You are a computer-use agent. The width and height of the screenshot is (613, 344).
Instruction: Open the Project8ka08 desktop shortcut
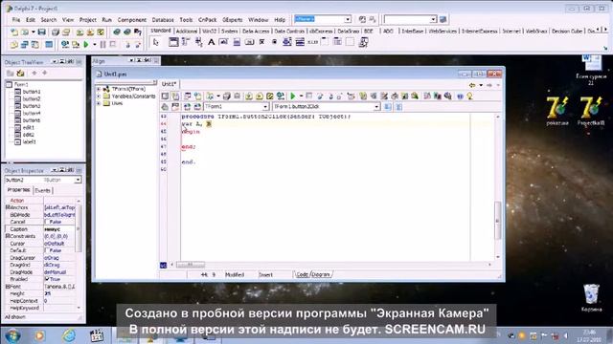[591, 111]
